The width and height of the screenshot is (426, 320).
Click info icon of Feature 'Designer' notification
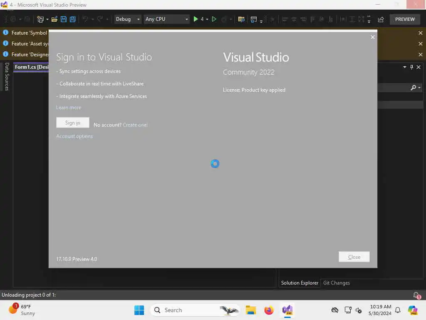click(5, 54)
